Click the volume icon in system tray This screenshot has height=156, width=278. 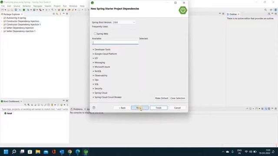(251, 152)
